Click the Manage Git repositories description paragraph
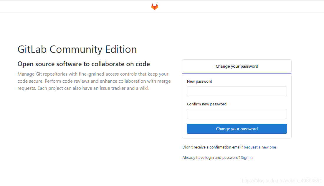324x186 pixels. point(94,81)
